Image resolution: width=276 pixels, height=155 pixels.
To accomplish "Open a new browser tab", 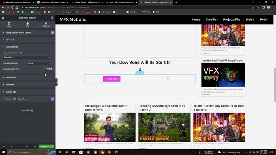I will point(176,3).
